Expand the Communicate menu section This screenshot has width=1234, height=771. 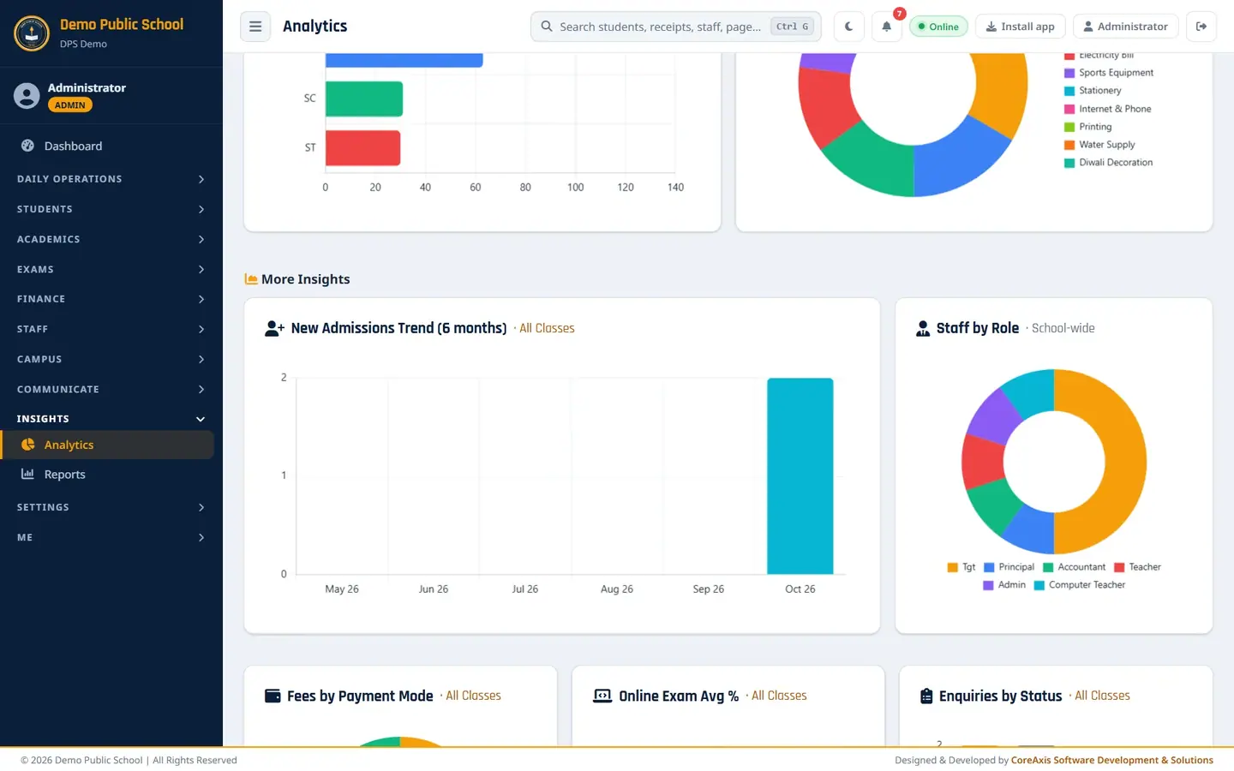pyautogui.click(x=111, y=389)
